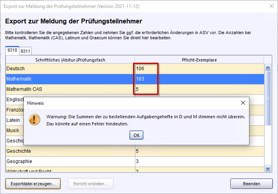Click the Mathematik CAS value cell 5

[x=200, y=89]
